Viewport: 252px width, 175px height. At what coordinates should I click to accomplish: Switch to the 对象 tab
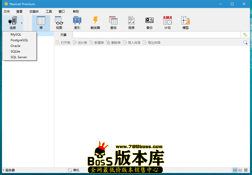pyautogui.click(x=63, y=35)
